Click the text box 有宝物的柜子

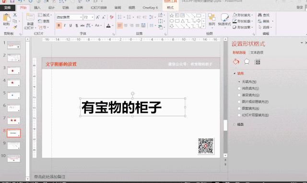pos(132,107)
